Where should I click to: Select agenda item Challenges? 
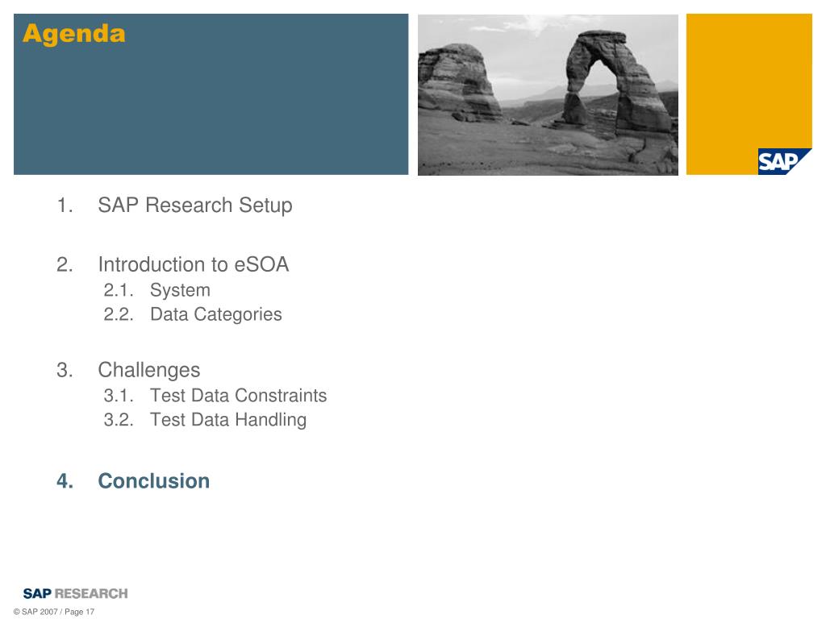tap(149, 370)
